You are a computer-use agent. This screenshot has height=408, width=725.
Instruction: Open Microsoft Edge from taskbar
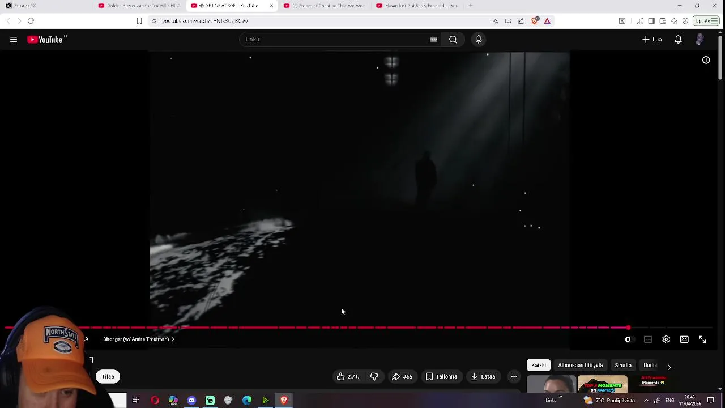(x=247, y=401)
